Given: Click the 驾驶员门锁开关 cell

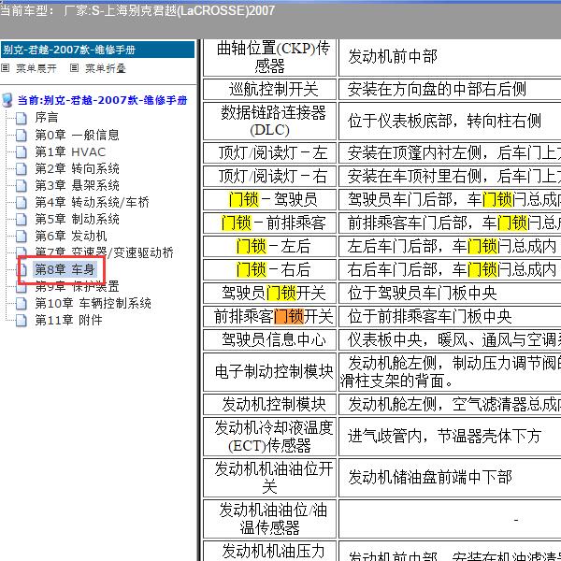Looking at the screenshot, I should tap(270, 293).
